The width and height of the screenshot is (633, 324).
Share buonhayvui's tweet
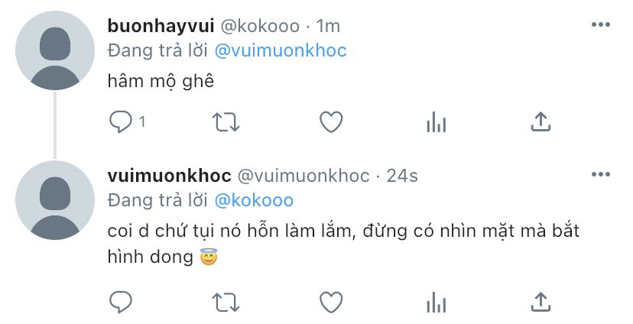point(540,122)
